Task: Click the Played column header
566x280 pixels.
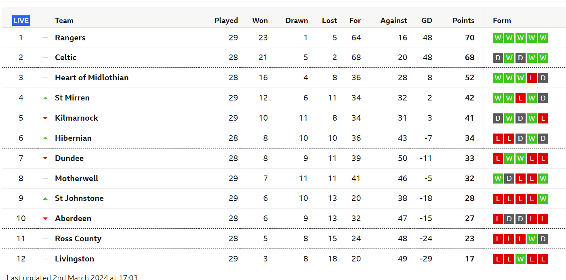Action: [x=226, y=21]
